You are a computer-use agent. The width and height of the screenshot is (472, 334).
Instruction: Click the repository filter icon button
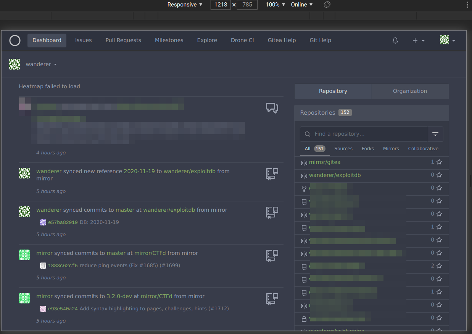pyautogui.click(x=435, y=134)
